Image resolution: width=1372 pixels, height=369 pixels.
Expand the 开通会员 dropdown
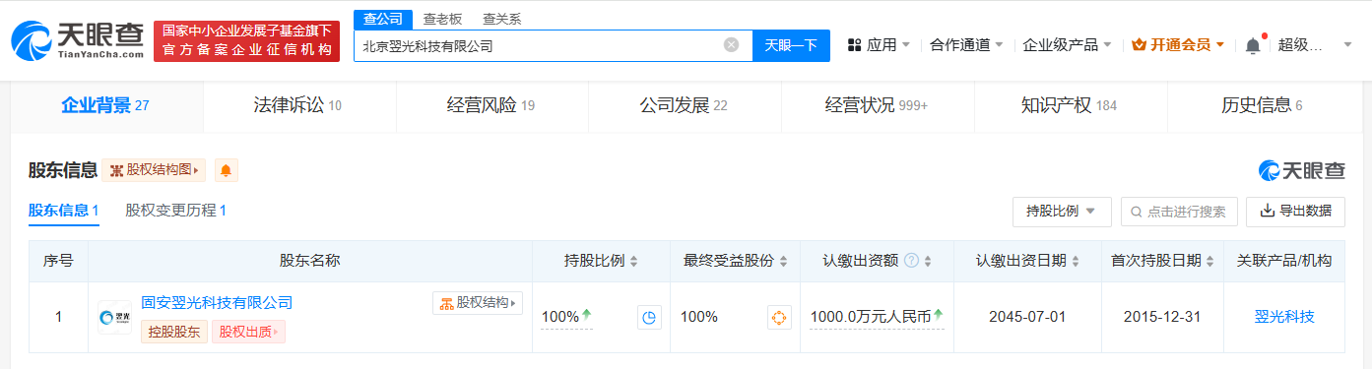click(1178, 45)
